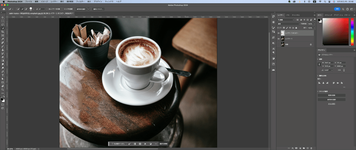Viewport: 356px width, 150px height.
Task: Click the flip horizontal icon in Properties
Action: (x=339, y=70)
